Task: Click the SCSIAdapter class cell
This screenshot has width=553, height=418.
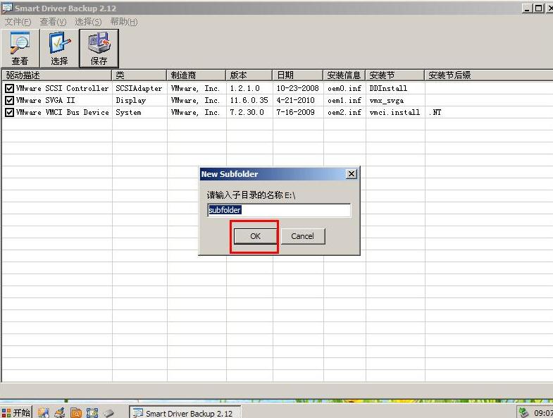Action: coord(139,88)
